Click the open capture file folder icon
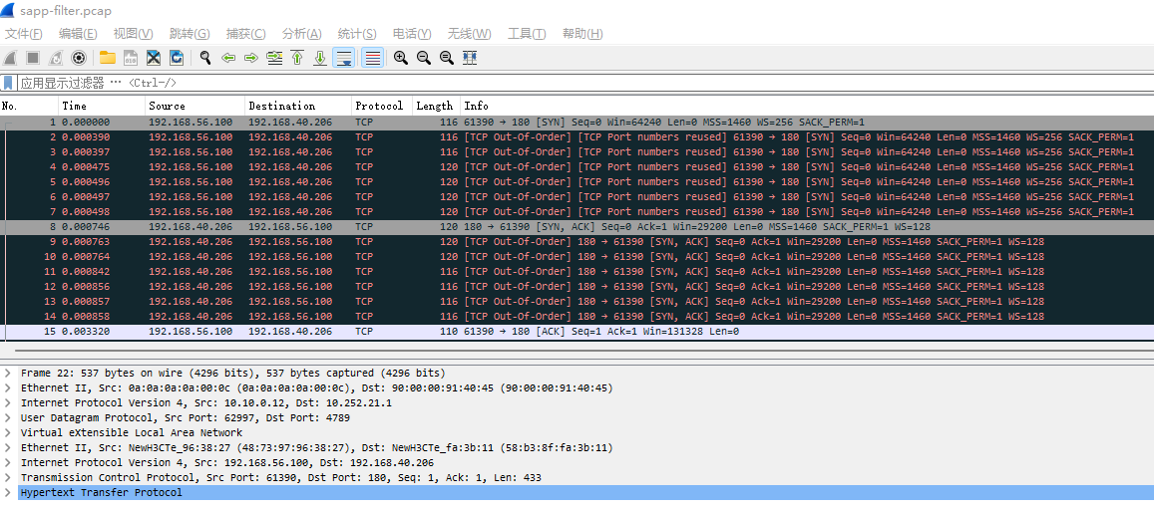The image size is (1154, 511). coord(107,58)
